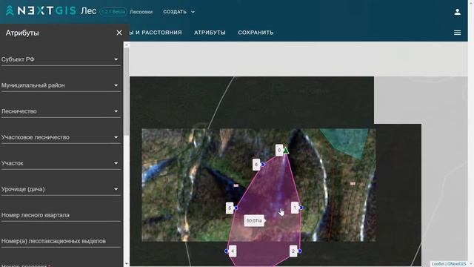The height and width of the screenshot is (267, 474).
Task: Focus the Номер лесного квартала field
Action: tap(61, 215)
